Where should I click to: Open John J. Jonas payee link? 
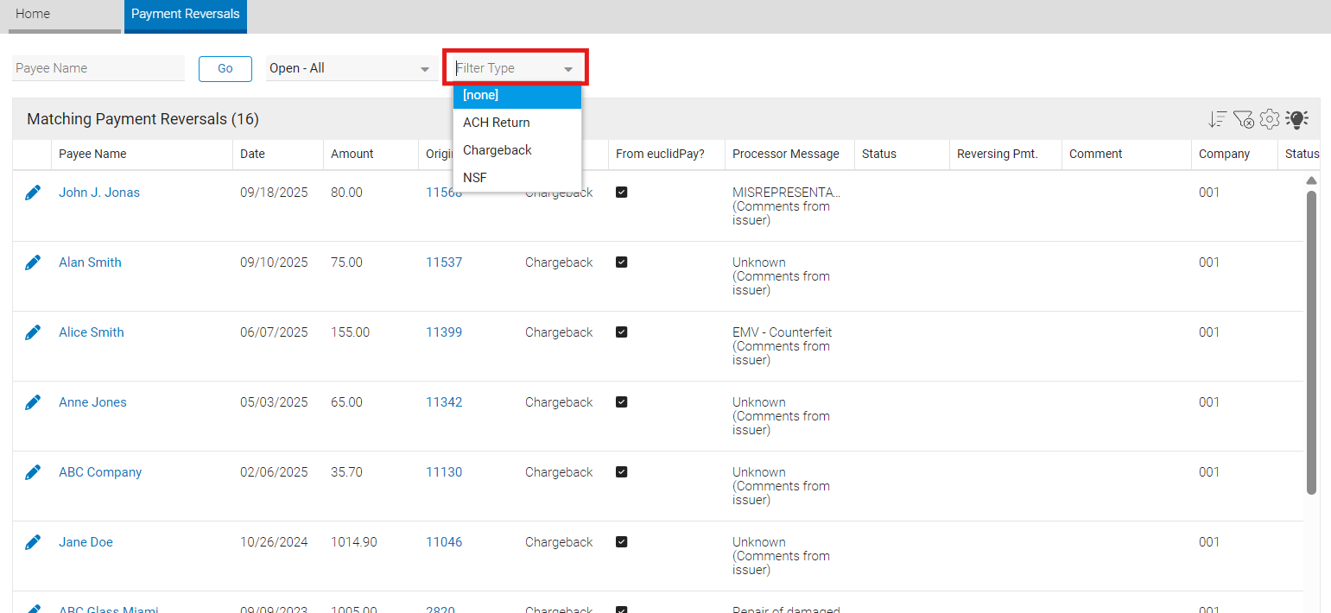coord(99,193)
